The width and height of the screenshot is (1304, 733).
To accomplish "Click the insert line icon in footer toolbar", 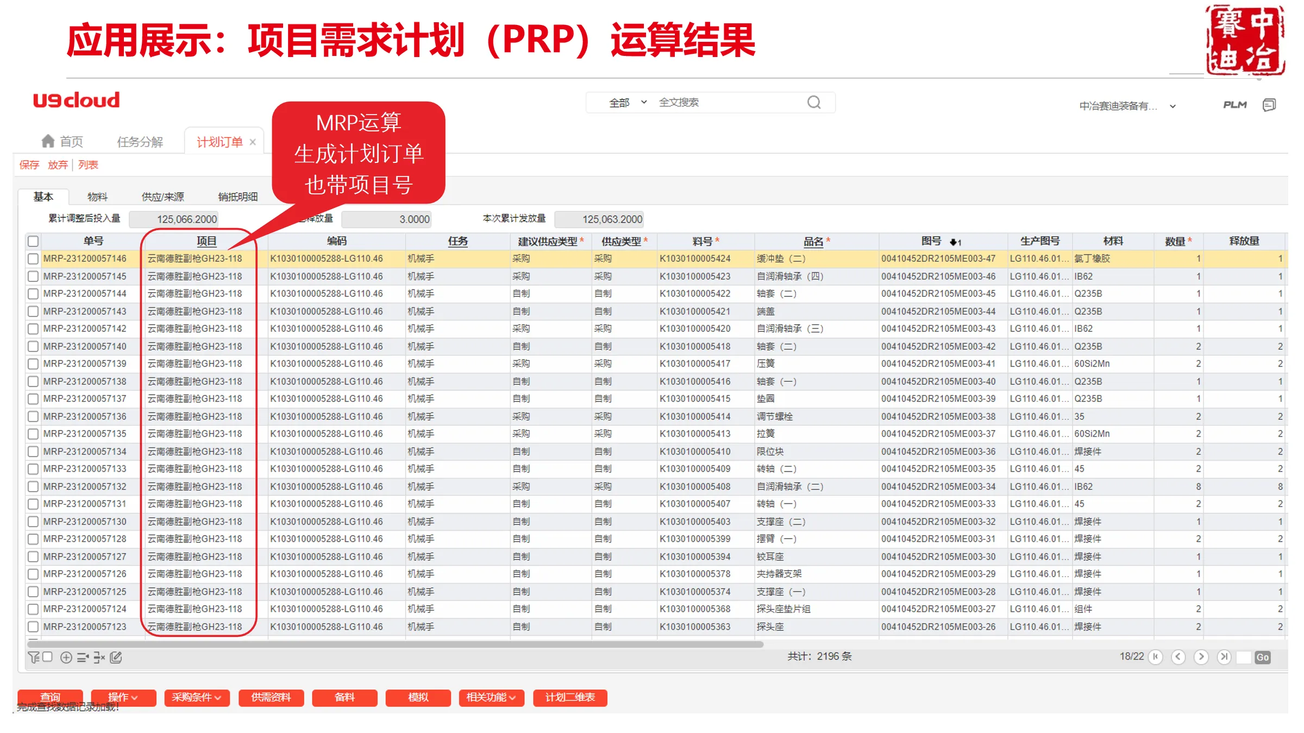I will point(83,658).
